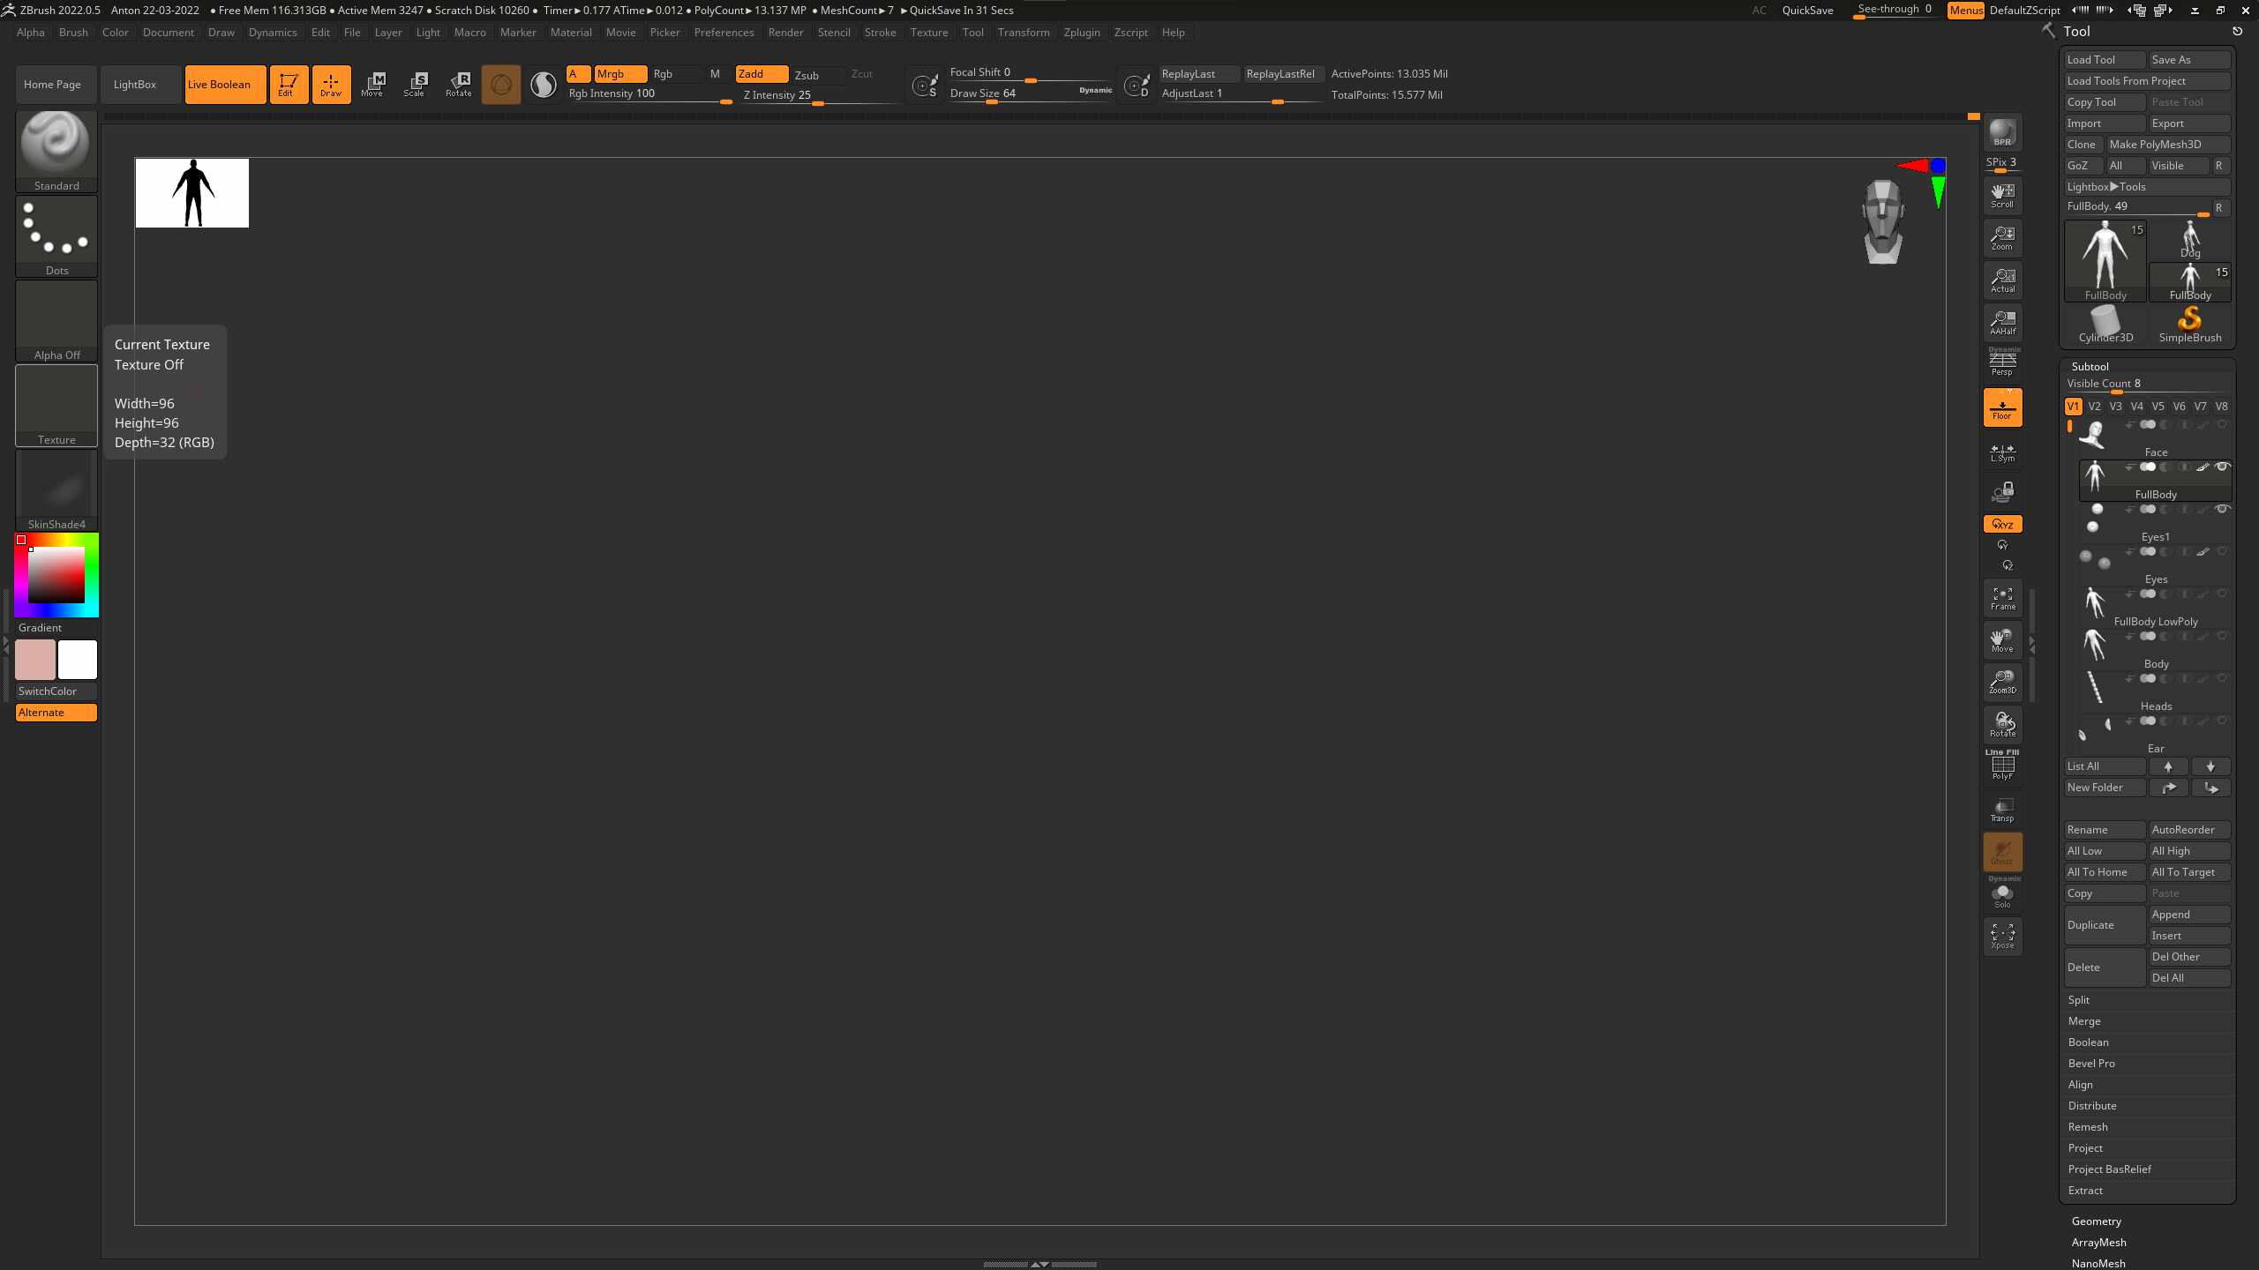The image size is (2259, 1270).
Task: Toggle the Floor grid button
Action: [2002, 407]
